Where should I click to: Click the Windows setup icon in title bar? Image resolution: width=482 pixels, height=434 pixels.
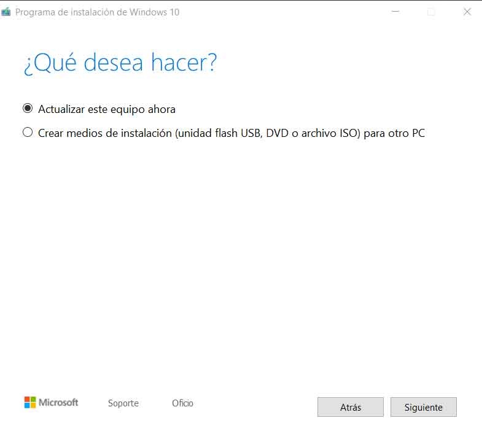6,12
